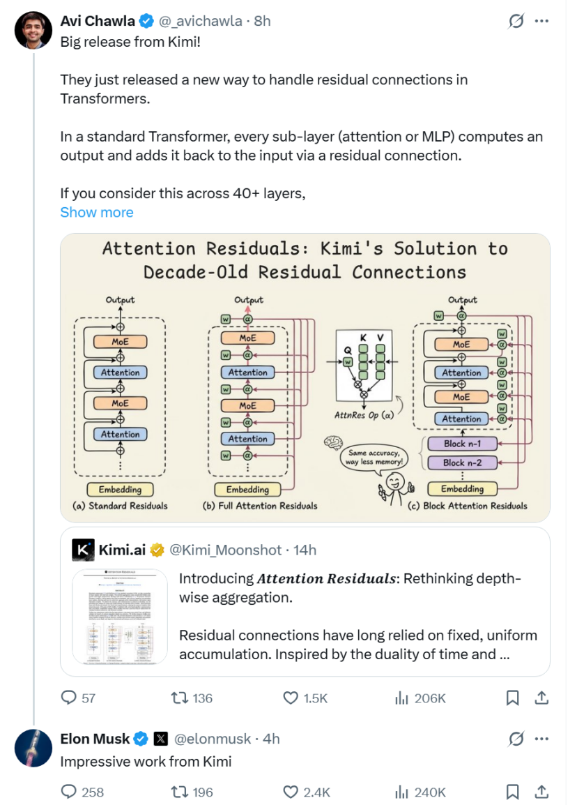Open more options for Elon Musk's reply
577x805 pixels.
click(x=541, y=738)
